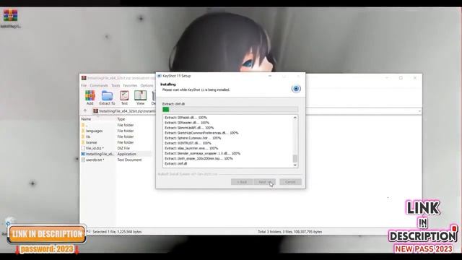Select the parent folder ".." row
The height and width of the screenshot is (260, 462).
tap(116, 125)
